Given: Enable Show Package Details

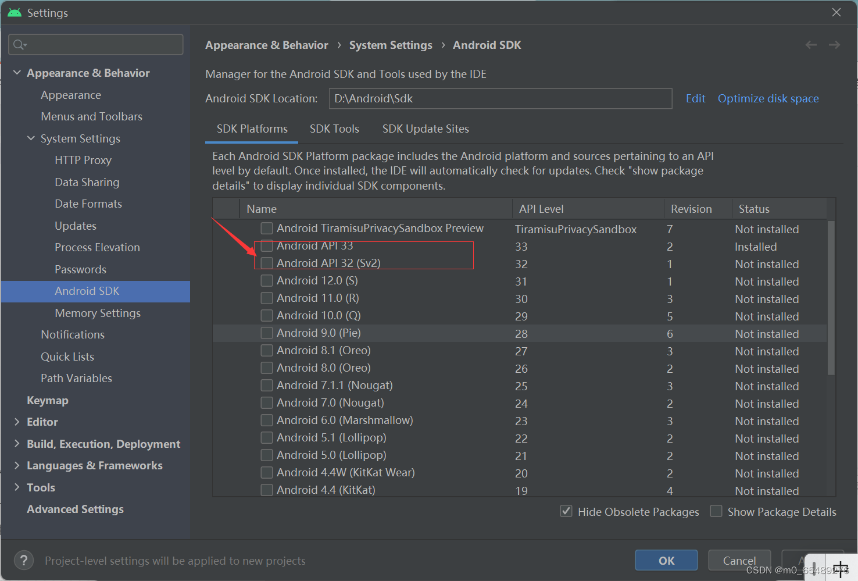Looking at the screenshot, I should click(716, 511).
